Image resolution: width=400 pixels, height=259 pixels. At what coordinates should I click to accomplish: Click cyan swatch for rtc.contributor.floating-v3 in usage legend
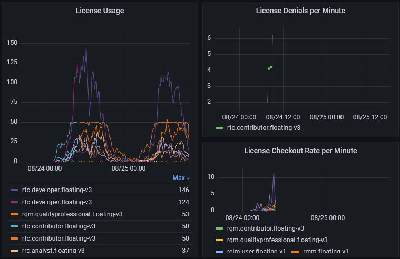(14, 226)
